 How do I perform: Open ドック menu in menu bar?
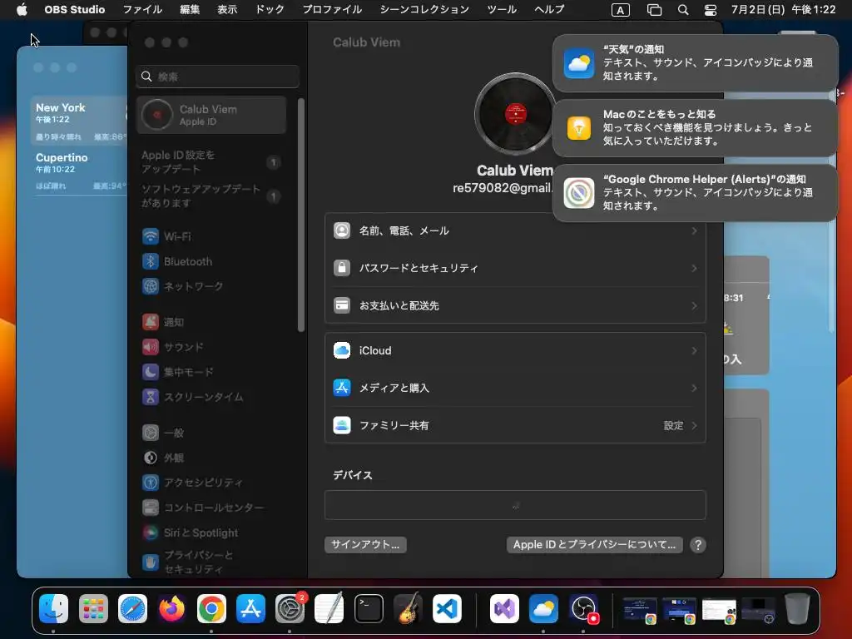coord(270,10)
